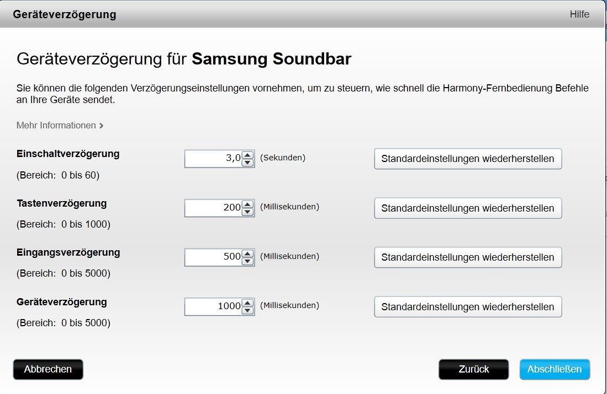The width and height of the screenshot is (607, 394).
Task: Reset Eingangsverzögerung to standard settings
Action: [x=468, y=257]
